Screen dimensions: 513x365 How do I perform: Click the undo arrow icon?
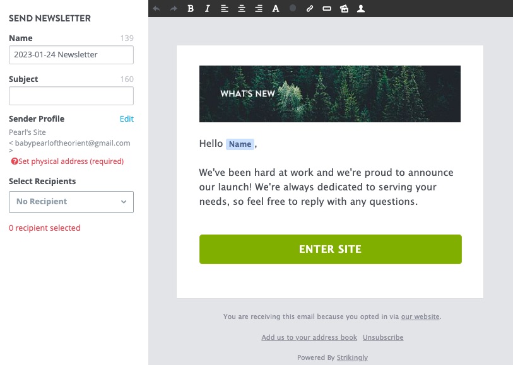(155, 8)
